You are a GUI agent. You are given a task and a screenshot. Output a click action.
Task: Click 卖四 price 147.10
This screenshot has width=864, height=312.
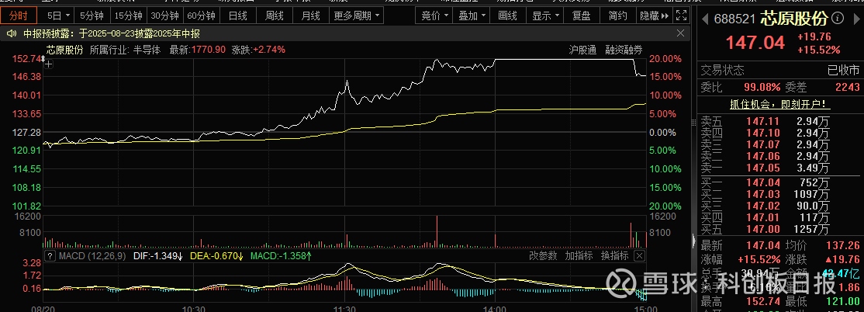tap(762, 133)
